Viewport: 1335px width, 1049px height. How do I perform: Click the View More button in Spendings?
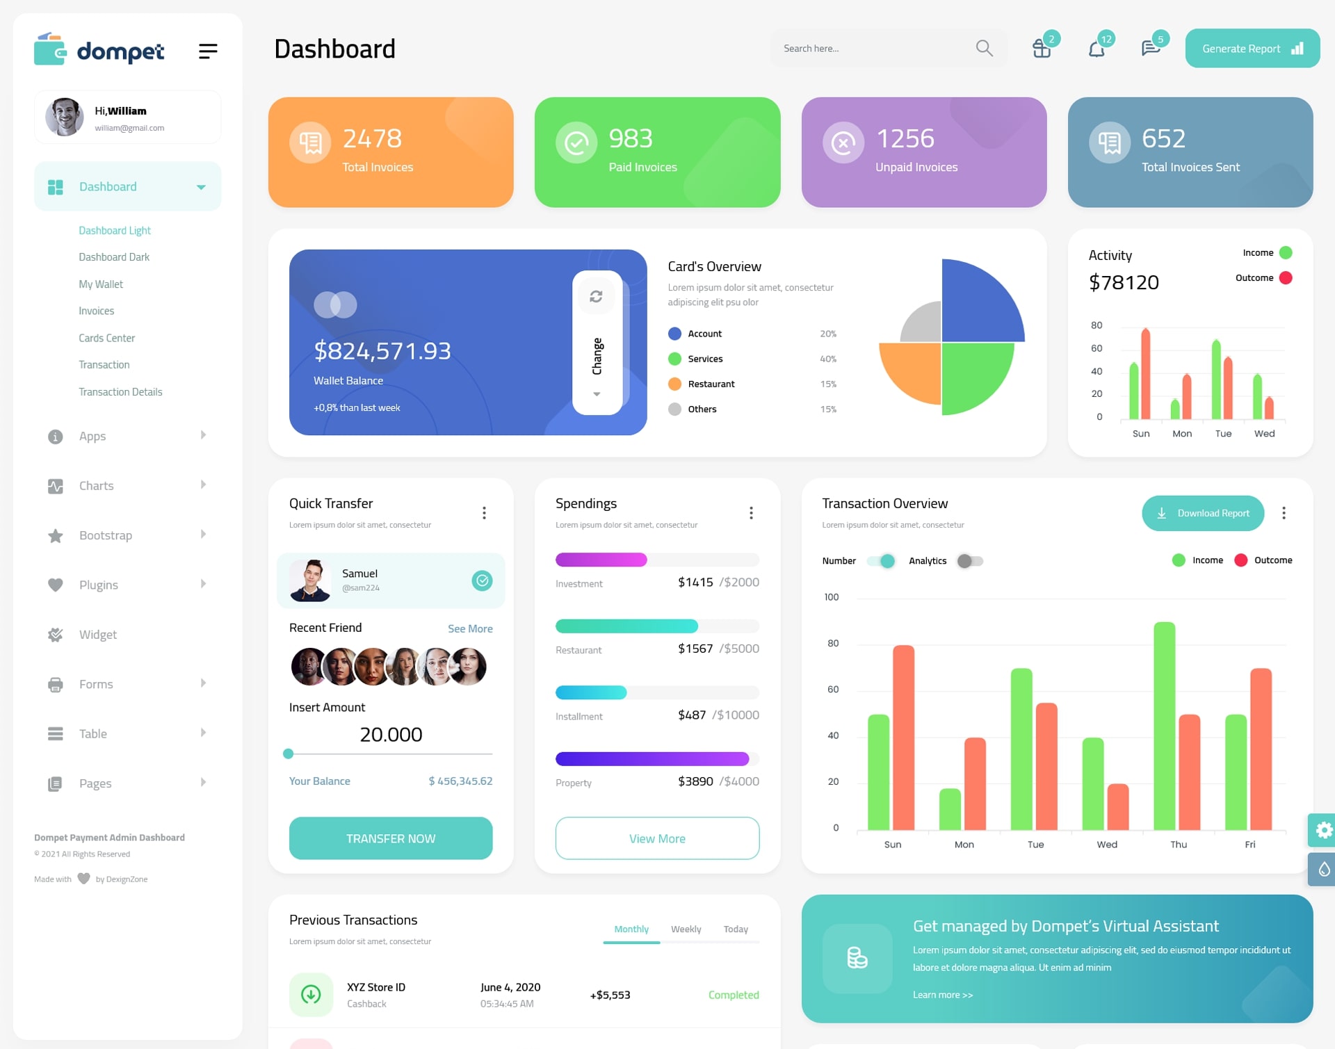pos(656,838)
